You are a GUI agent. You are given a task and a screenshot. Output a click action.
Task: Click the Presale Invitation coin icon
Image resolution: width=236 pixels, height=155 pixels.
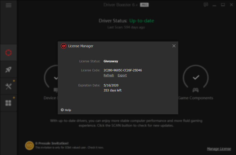coord(30,145)
